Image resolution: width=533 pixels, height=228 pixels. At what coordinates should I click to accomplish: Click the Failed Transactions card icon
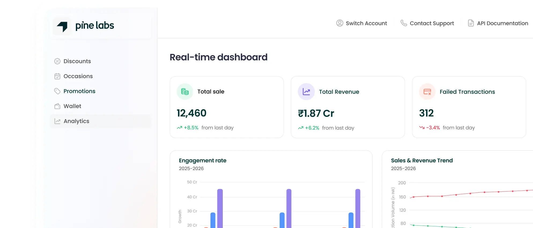point(427,91)
